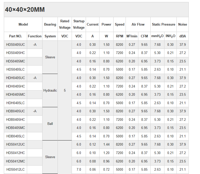Select part number HDB0405LC
Viewport: 200px width, 174px height.
16,136
